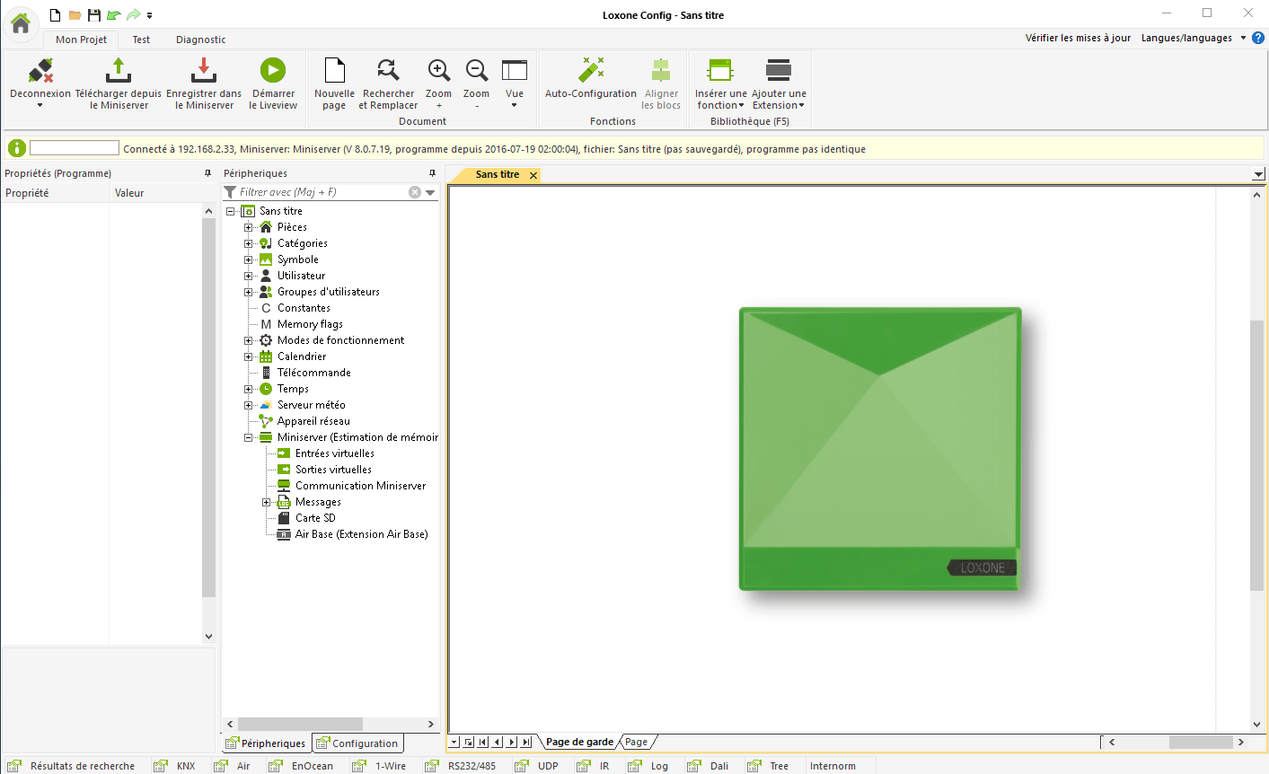Click the blue help question mark icon
The image size is (1269, 774).
point(1258,38)
